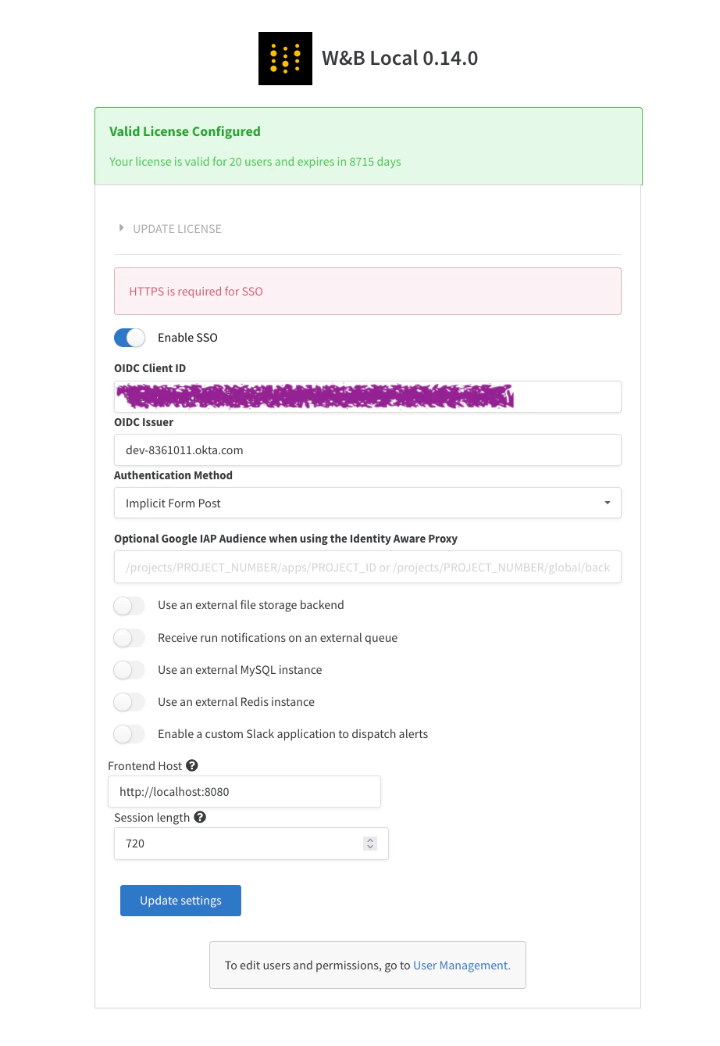Edit the Frontend Host URL field
This screenshot has height=1046, width=720.
tap(244, 791)
